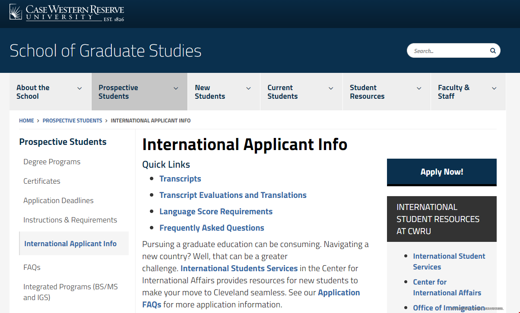
Task: Expand the About the School chevron
Action: pyautogui.click(x=79, y=88)
